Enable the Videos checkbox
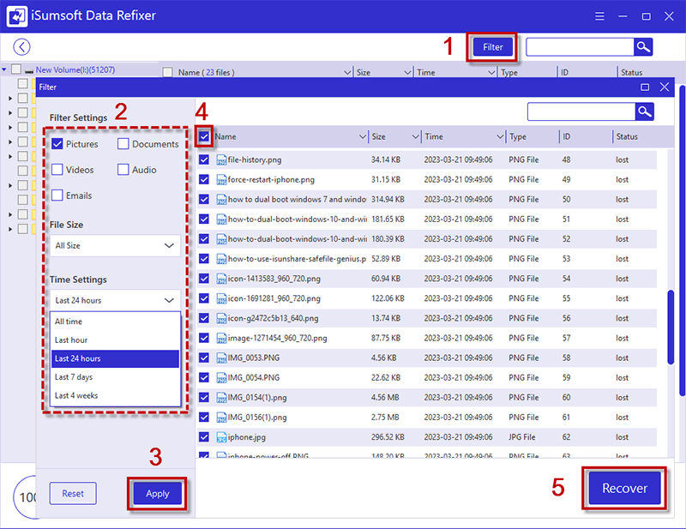686x529 pixels. (x=57, y=170)
